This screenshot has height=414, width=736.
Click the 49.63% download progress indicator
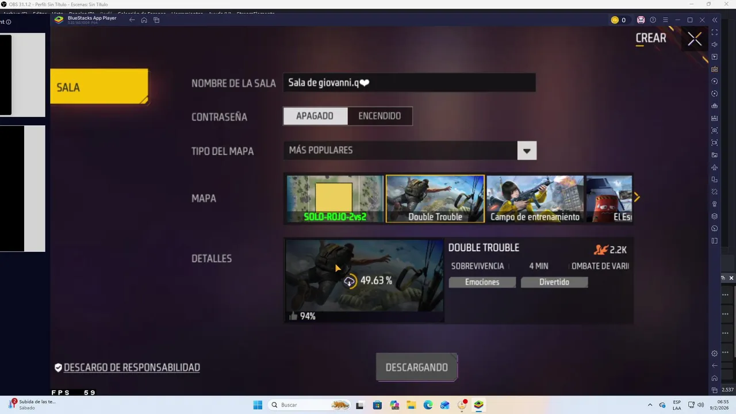coord(368,281)
